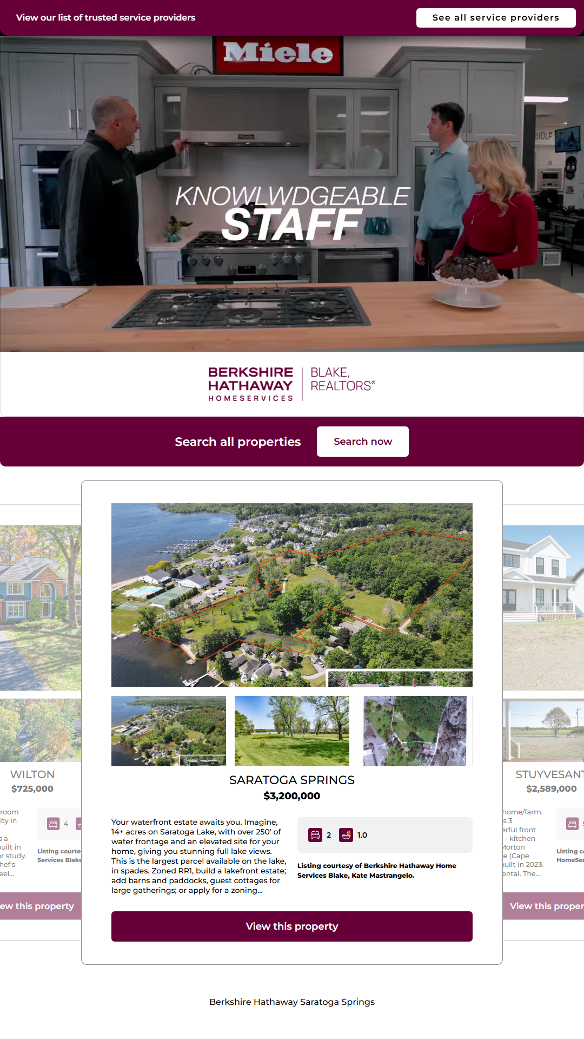Viewport: 584px width, 1039px height.
Task: Select the first aerial lake thumbnail
Action: click(x=169, y=731)
